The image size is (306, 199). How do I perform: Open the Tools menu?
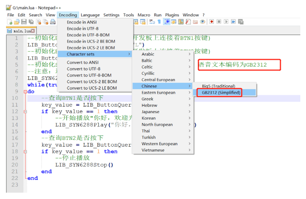click(x=128, y=15)
